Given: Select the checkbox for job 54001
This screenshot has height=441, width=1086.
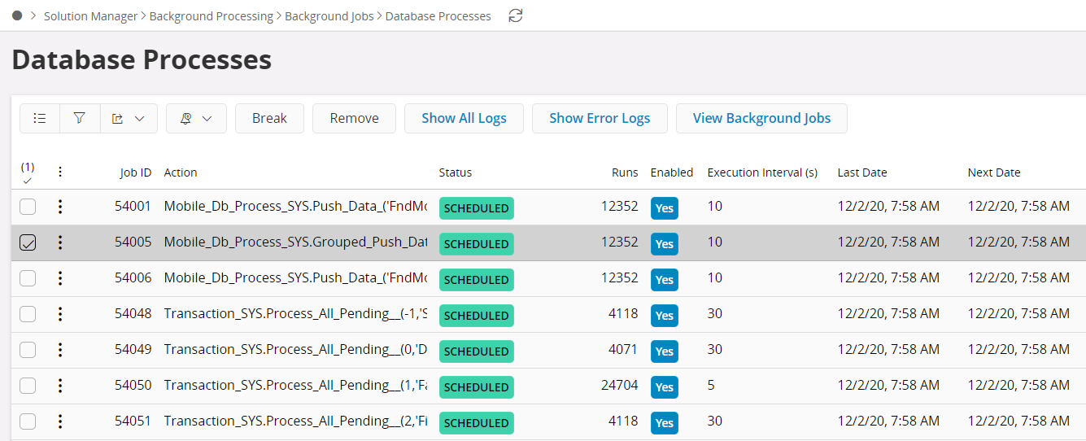Looking at the screenshot, I should point(28,207).
